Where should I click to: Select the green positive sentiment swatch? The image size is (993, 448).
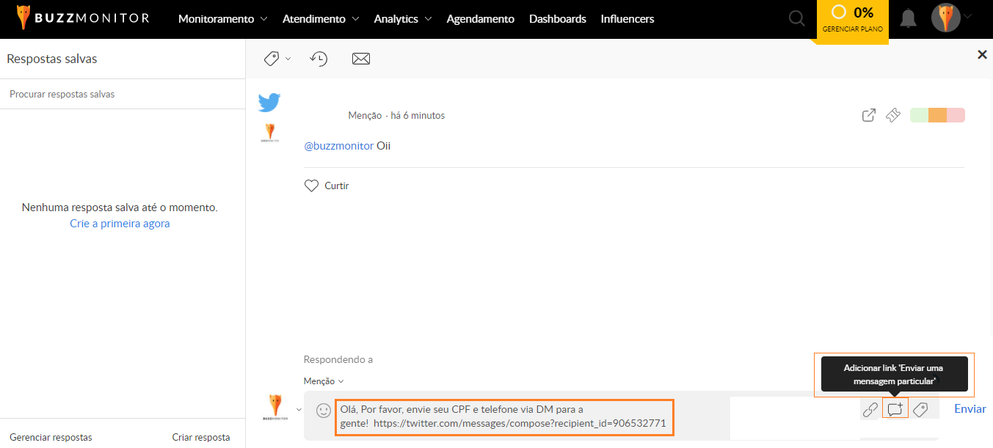click(x=919, y=115)
